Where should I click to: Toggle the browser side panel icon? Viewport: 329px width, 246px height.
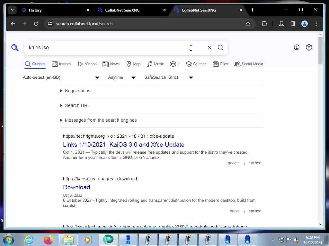293,24
